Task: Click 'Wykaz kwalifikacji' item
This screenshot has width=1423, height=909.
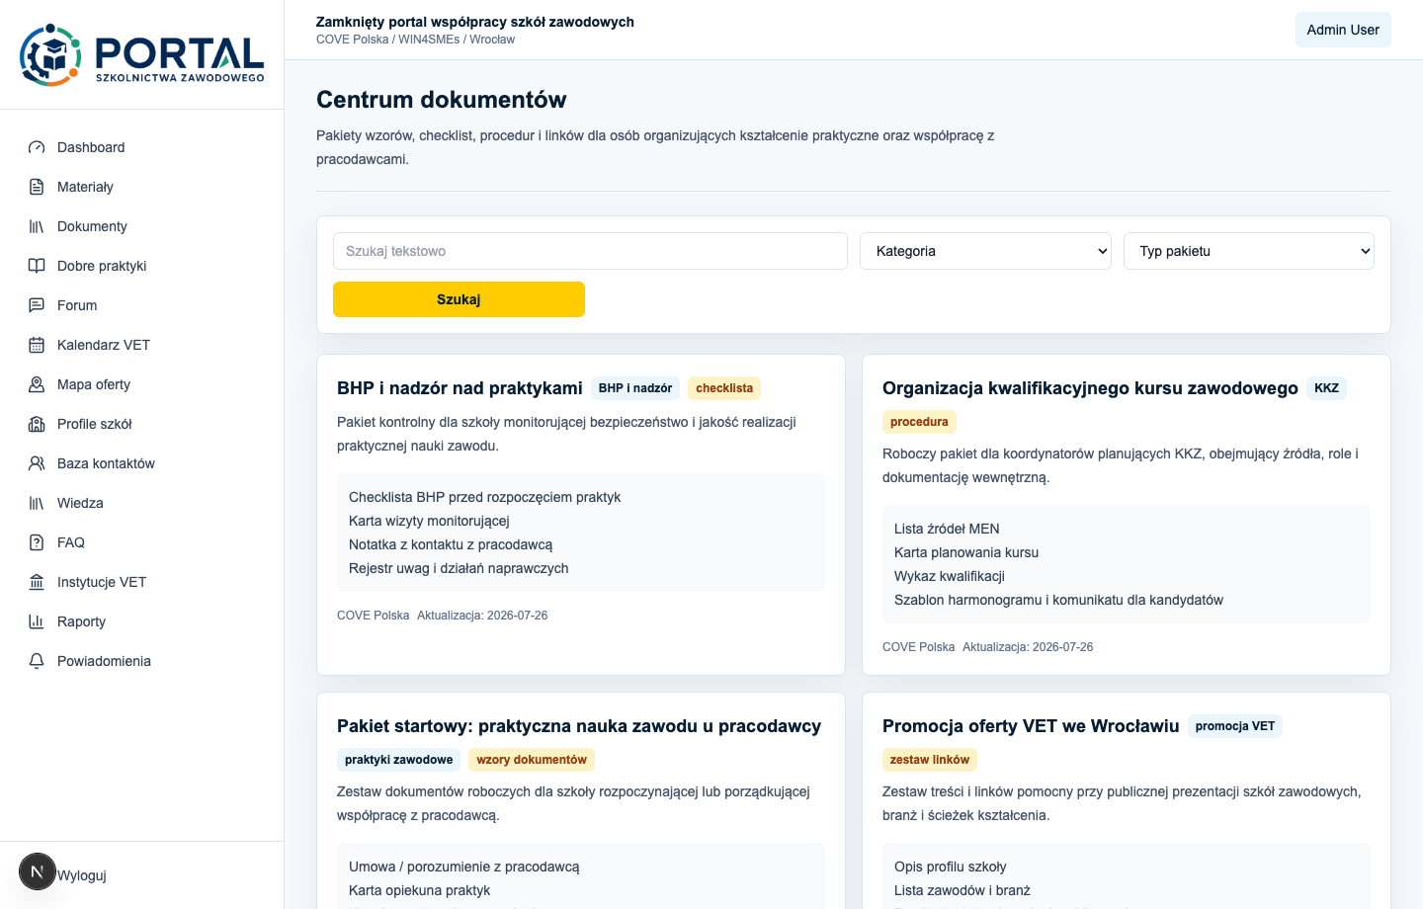Action: click(x=950, y=576)
